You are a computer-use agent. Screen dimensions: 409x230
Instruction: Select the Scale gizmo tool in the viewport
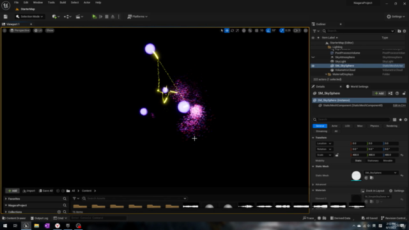point(237,31)
